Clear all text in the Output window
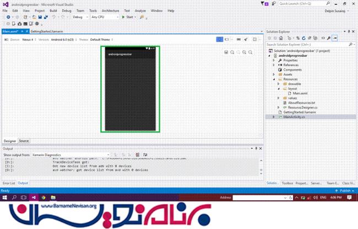The height and width of the screenshot is (229, 358). 138,155
